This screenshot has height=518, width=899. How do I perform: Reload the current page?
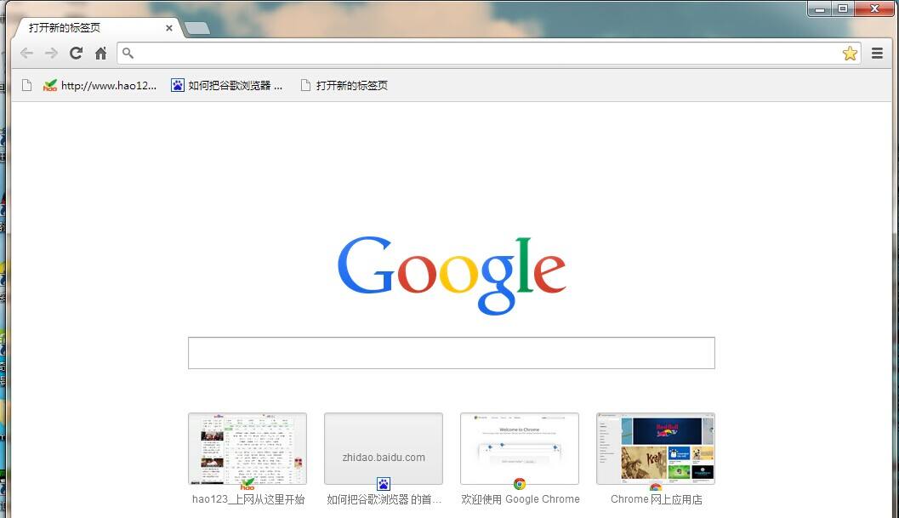77,54
